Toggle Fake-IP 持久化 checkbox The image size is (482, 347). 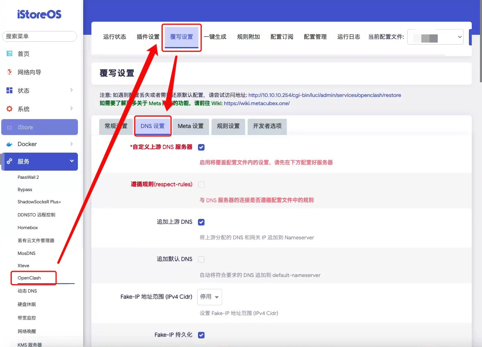coord(201,335)
